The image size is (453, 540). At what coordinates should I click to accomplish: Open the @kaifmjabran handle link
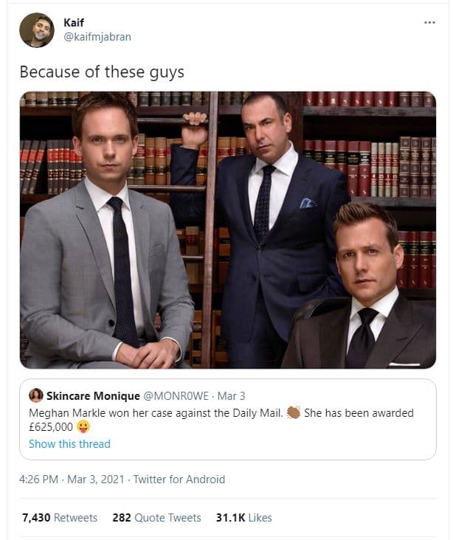pyautogui.click(x=97, y=37)
